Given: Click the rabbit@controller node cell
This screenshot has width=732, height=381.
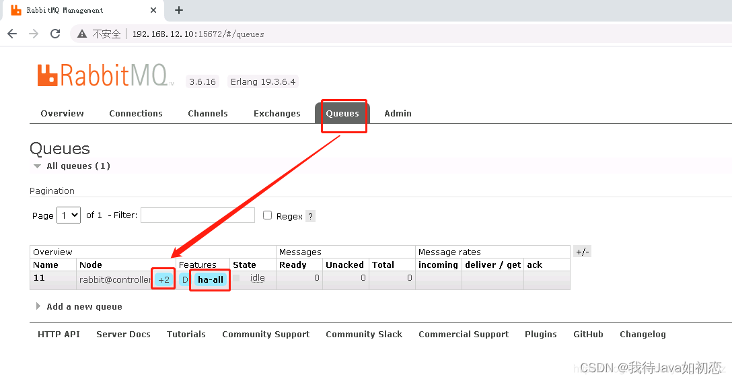Looking at the screenshot, I should pyautogui.click(x=115, y=279).
